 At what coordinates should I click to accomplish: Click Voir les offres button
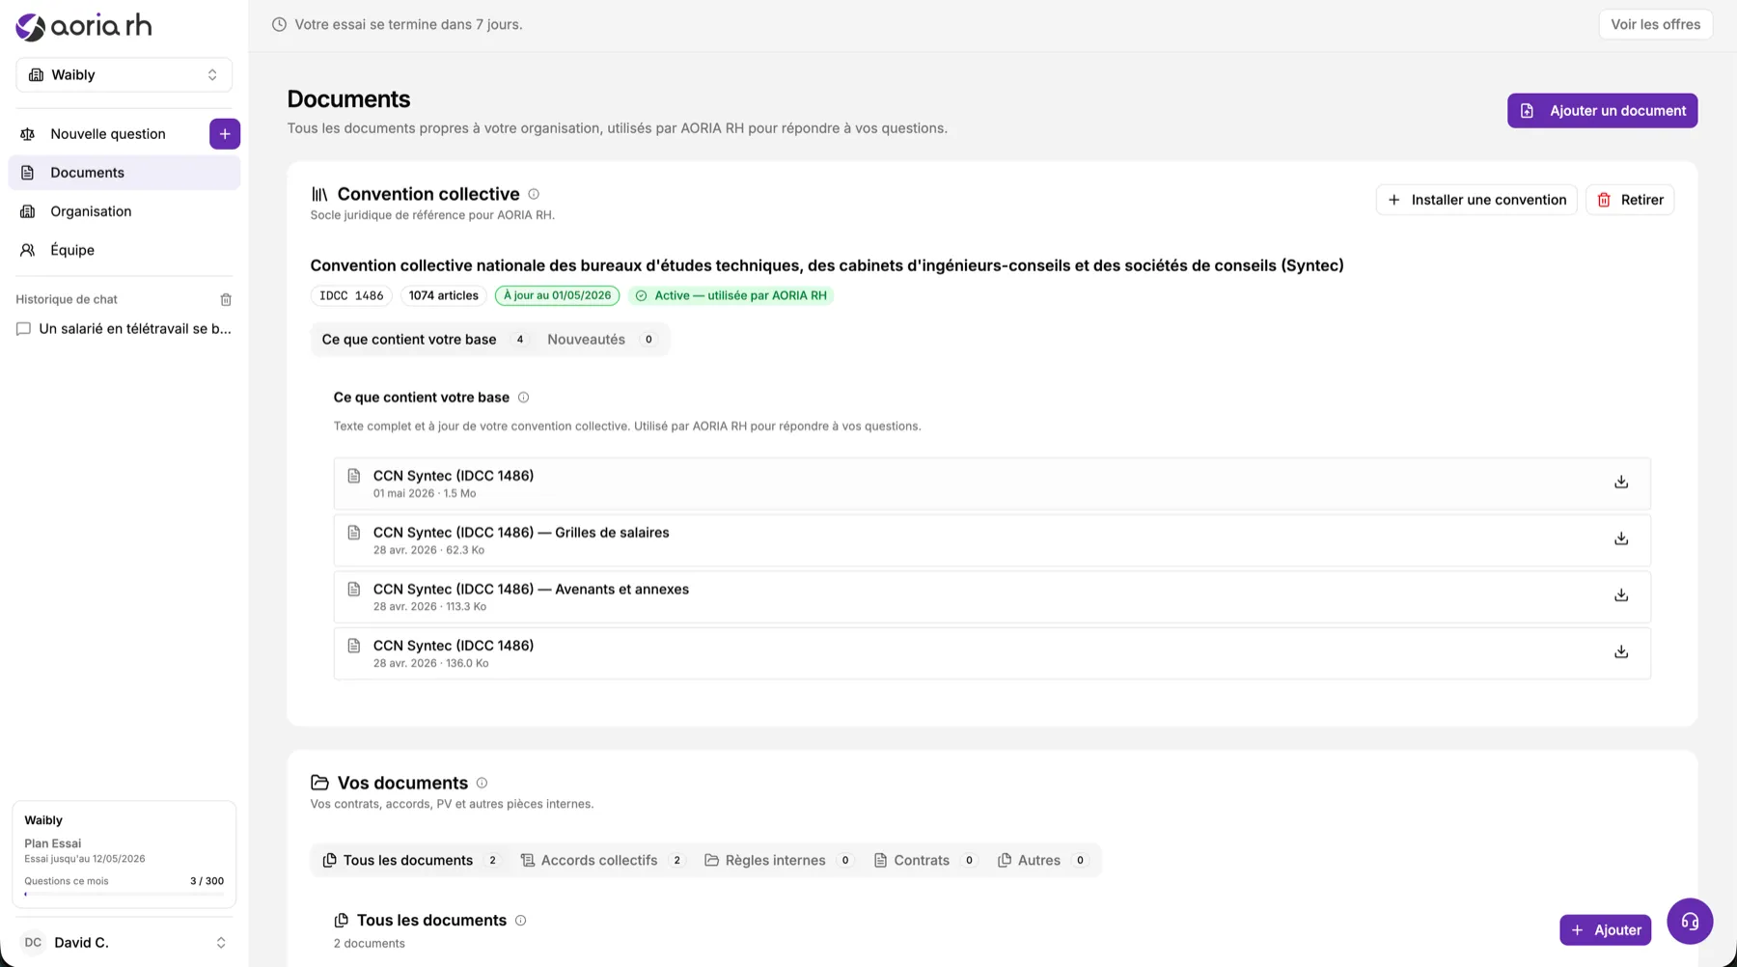click(x=1655, y=24)
